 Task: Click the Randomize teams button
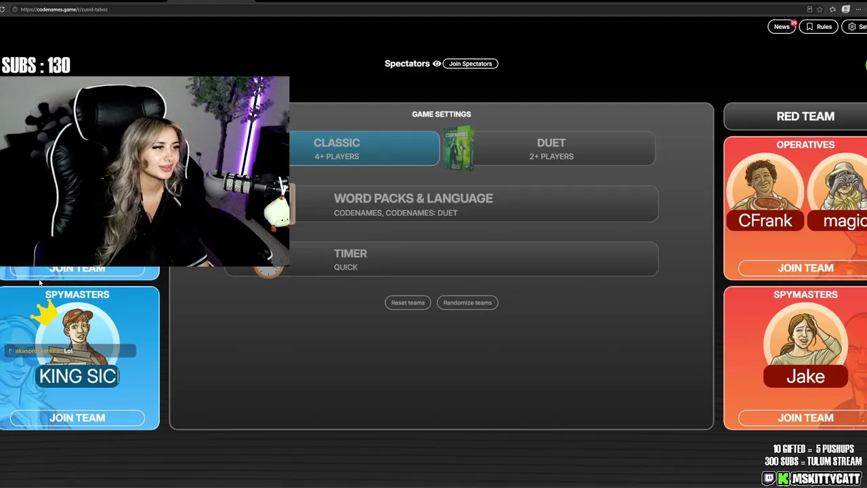pyautogui.click(x=467, y=303)
